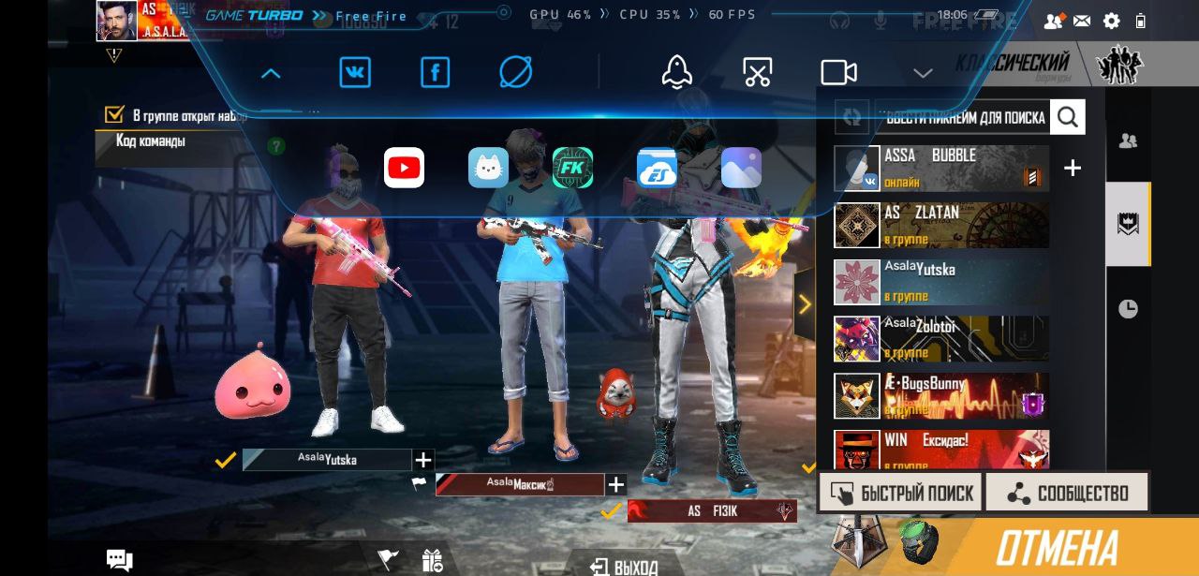Click the plus next to Yutska nameplate
The image size is (1199, 576).
click(x=423, y=460)
